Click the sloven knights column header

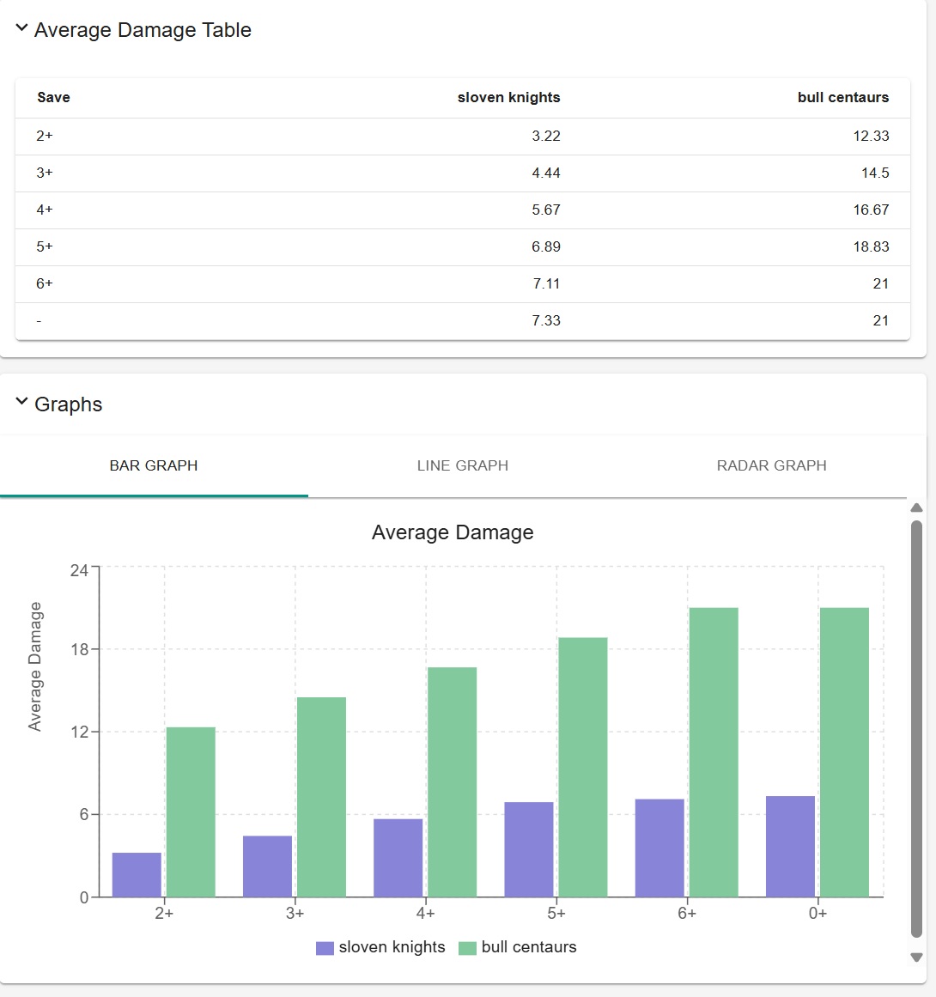pyautogui.click(x=508, y=97)
